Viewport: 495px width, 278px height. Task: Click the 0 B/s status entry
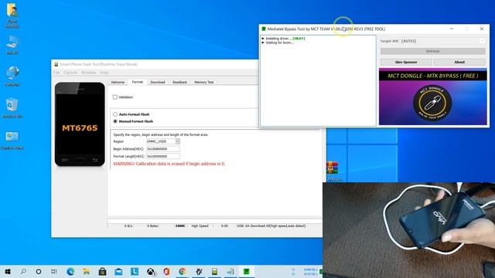click(x=128, y=226)
